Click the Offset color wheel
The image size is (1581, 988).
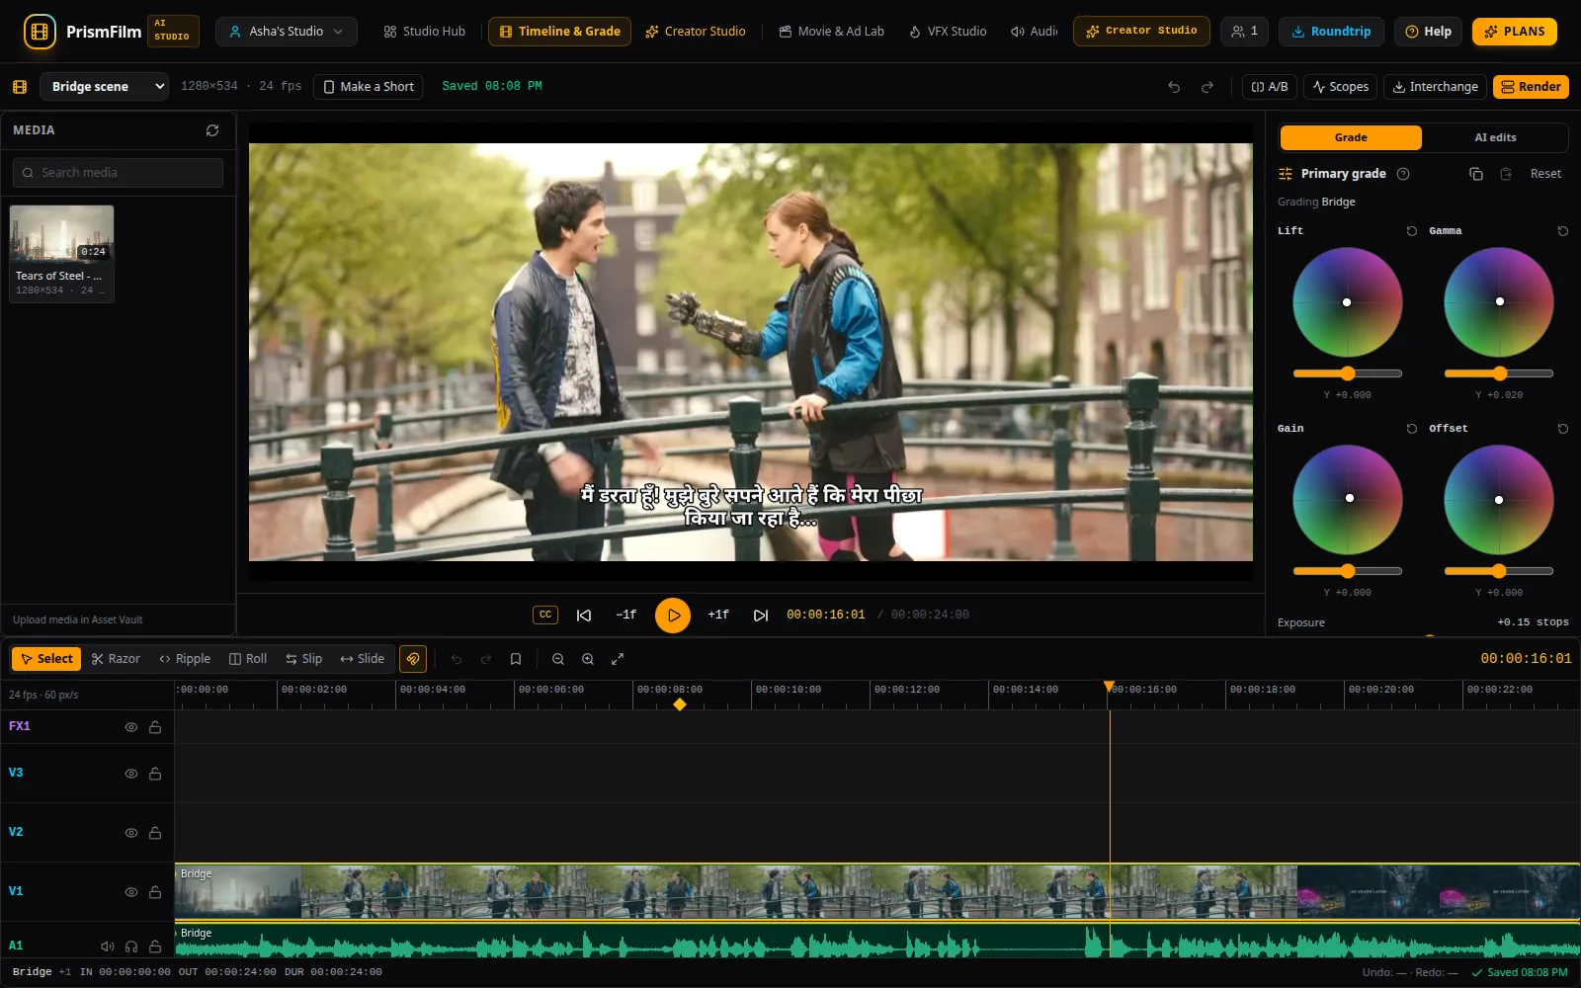pos(1499,500)
